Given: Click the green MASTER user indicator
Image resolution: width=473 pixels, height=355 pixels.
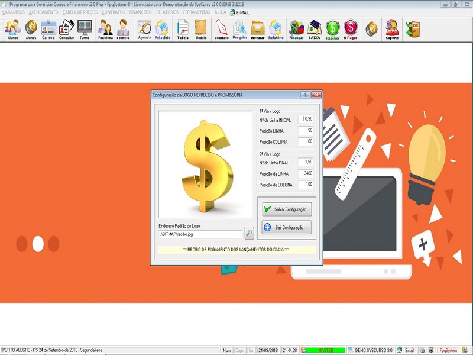Looking at the screenshot, I should [x=325, y=350].
